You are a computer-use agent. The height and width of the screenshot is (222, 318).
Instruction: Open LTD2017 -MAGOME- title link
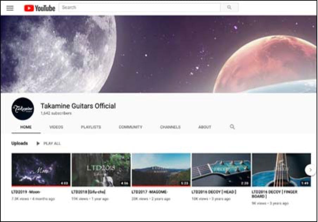pyautogui.click(x=150, y=192)
